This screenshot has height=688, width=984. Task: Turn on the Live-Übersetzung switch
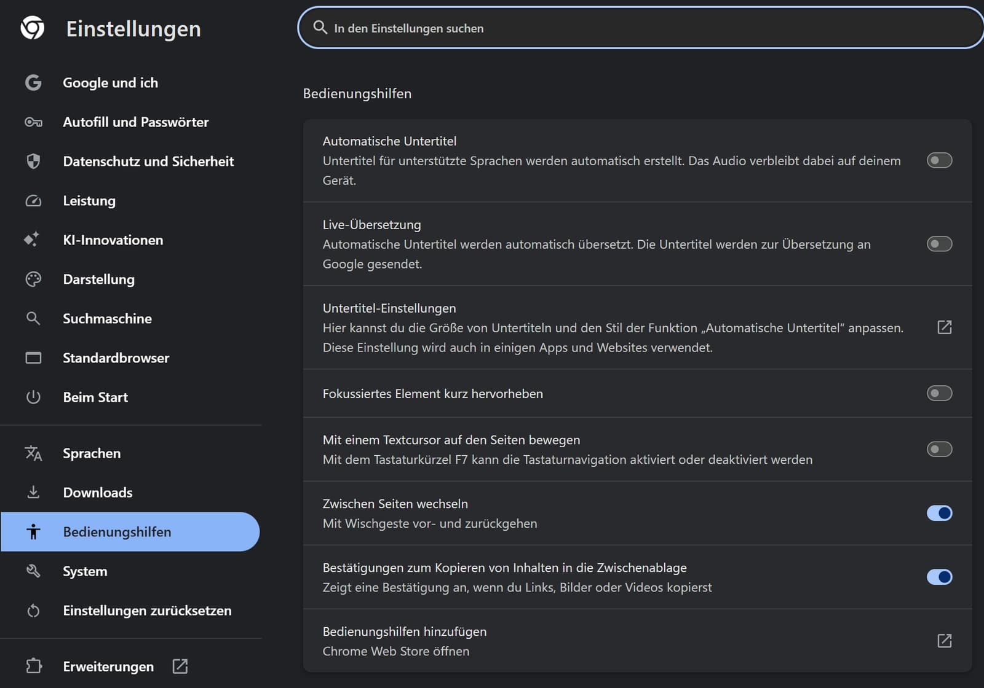939,244
